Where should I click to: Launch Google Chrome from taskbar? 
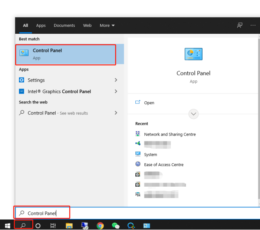tap(100, 225)
